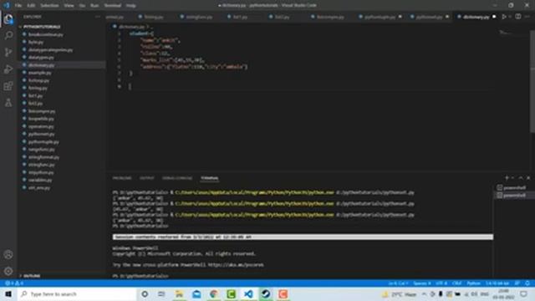Open the Source Control view
Image resolution: width=535 pixels, height=301 pixels.
pyautogui.click(x=8, y=52)
